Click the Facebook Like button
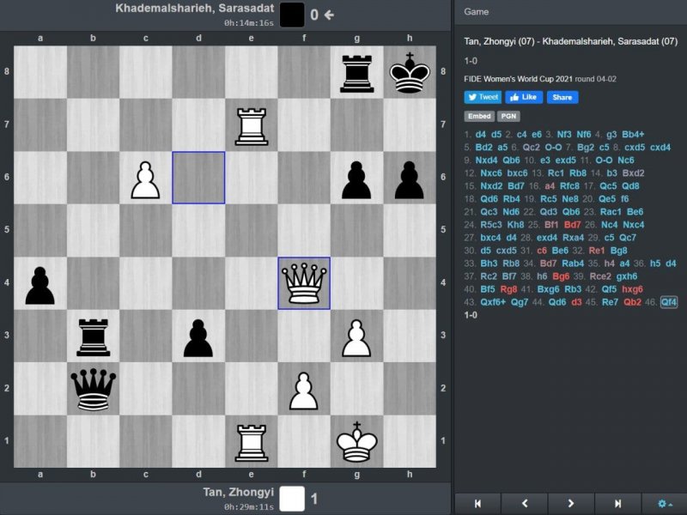The image size is (687, 515). (x=524, y=97)
